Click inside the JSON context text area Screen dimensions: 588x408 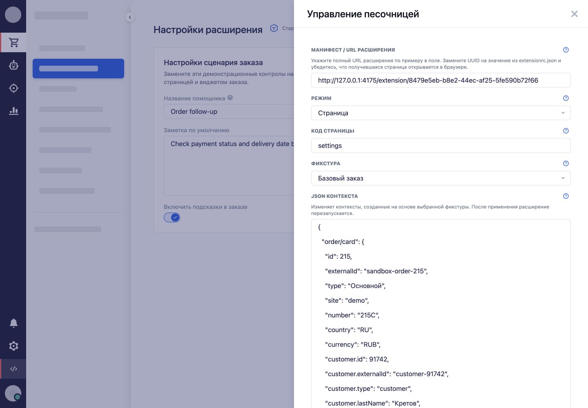[x=441, y=314]
